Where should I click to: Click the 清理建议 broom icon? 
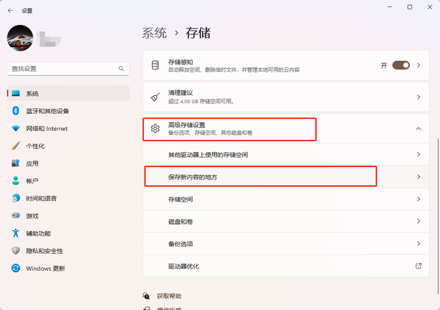pos(156,97)
